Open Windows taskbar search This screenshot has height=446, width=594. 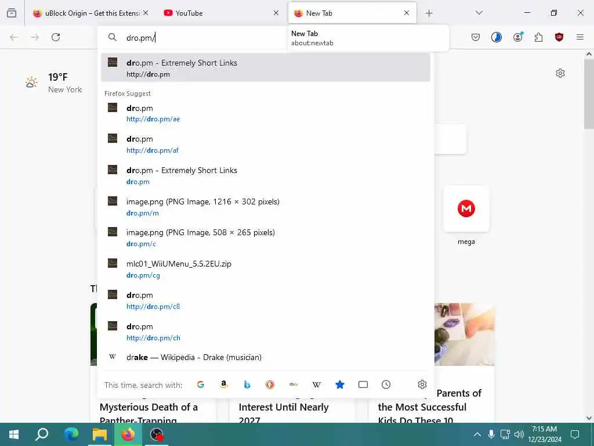point(42,434)
